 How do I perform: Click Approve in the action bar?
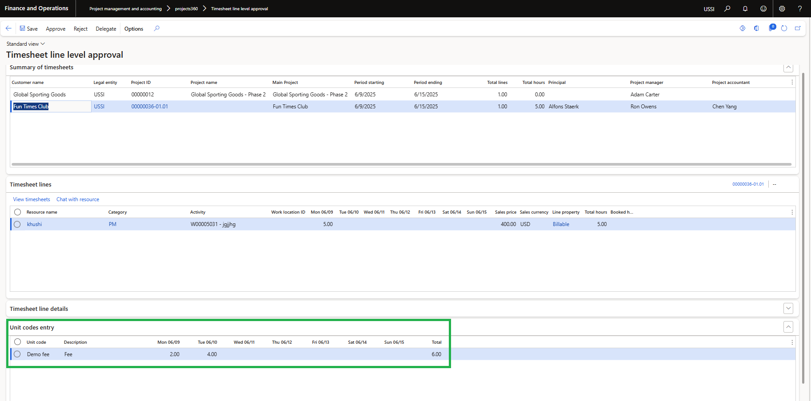point(56,29)
